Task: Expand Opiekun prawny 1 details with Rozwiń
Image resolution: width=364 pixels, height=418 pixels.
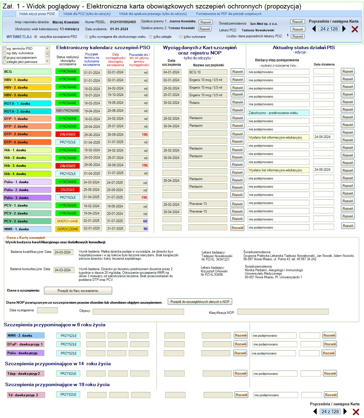Action: (206, 22)
